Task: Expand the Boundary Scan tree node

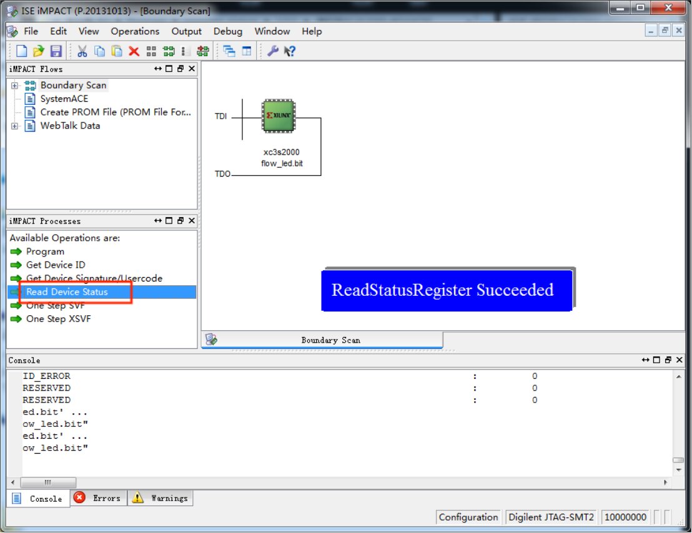Action: 14,86
